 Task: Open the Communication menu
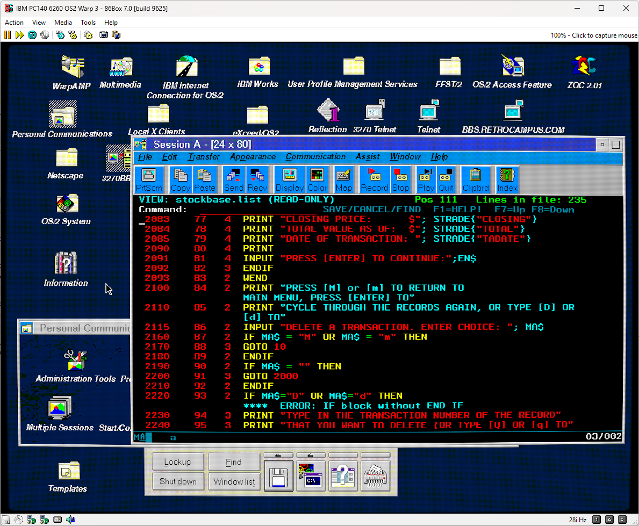click(315, 157)
